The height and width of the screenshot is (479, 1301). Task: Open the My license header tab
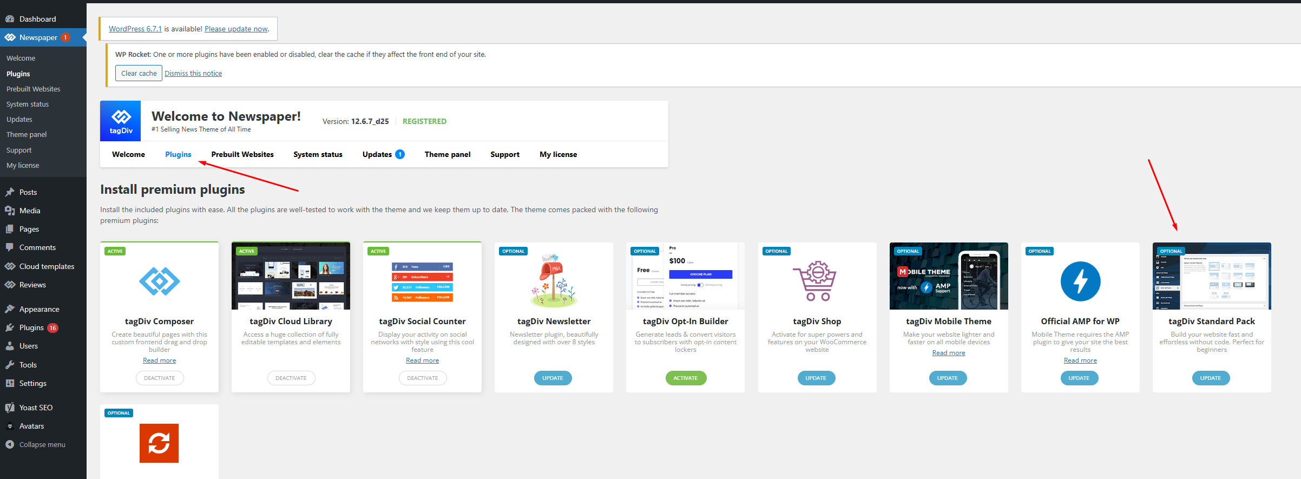(x=558, y=154)
